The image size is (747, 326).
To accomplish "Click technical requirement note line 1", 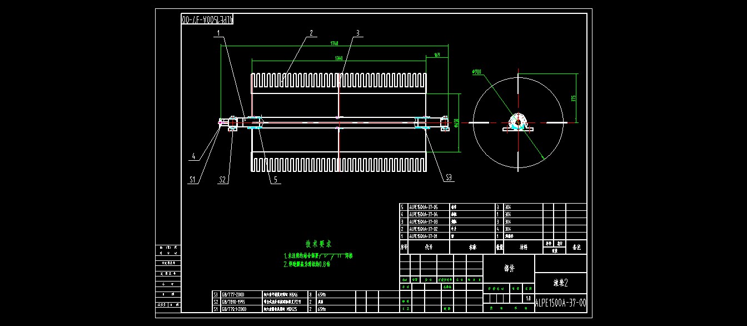I will point(318,256).
